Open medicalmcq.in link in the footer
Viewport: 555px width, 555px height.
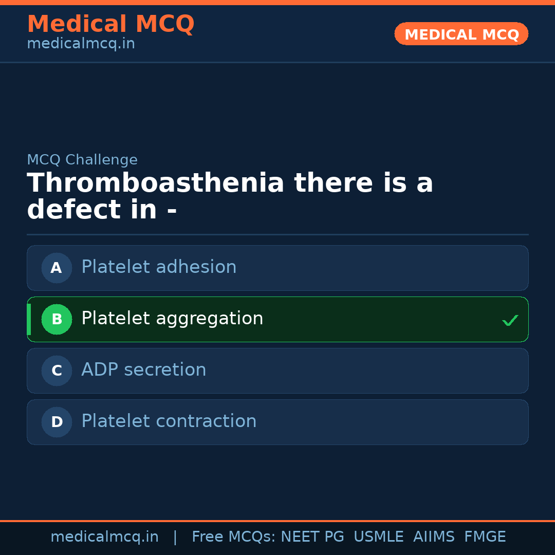point(104,537)
